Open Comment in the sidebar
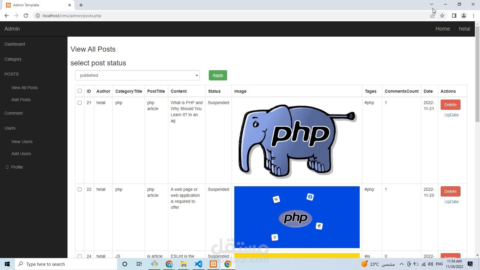Viewport: 480px width, 270px height. coord(13,113)
